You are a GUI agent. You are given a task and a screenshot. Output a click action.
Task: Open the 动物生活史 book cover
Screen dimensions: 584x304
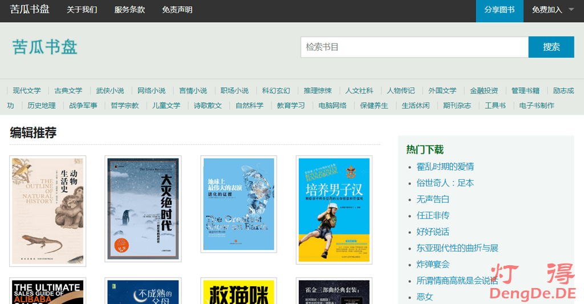(x=48, y=210)
